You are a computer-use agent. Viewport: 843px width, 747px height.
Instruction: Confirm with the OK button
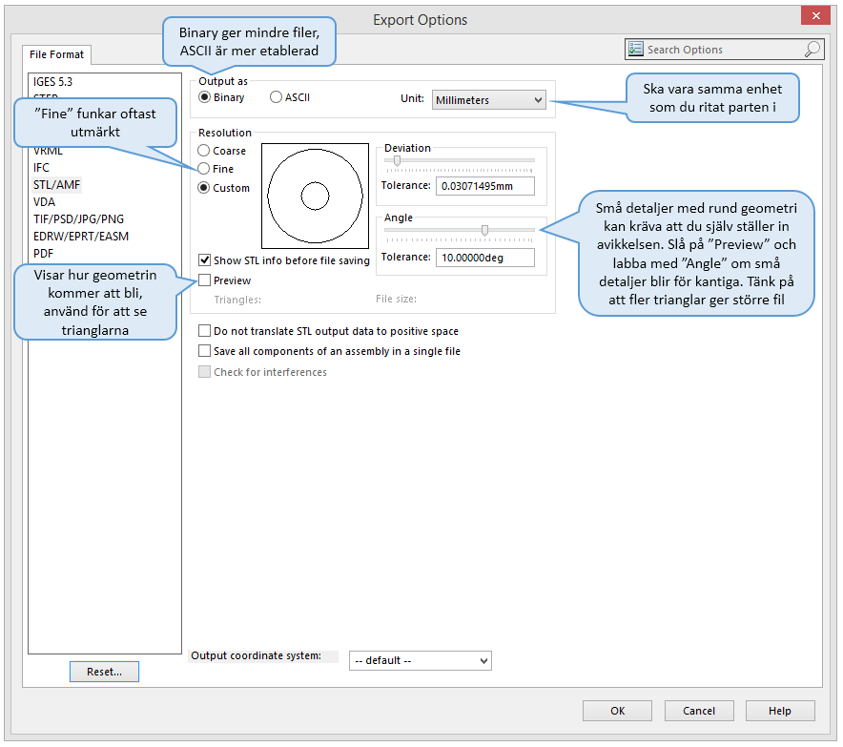pos(618,711)
